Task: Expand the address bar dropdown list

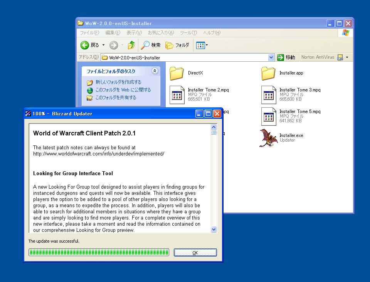Action: click(271, 57)
